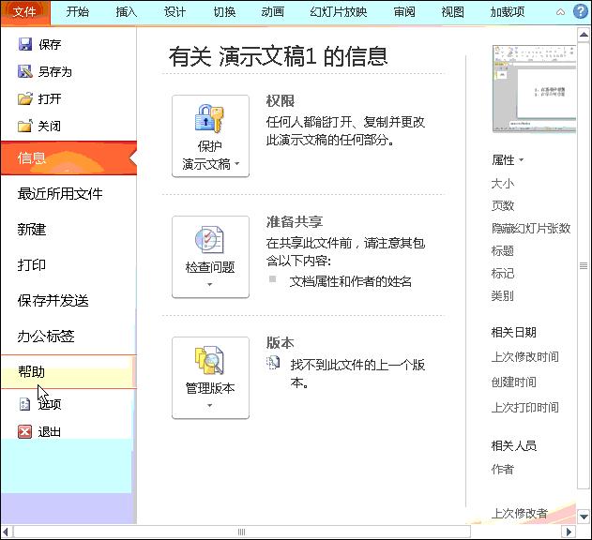This screenshot has width=592, height=540.
Task: Select 新建 in the backstage menu
Action: tap(68, 229)
